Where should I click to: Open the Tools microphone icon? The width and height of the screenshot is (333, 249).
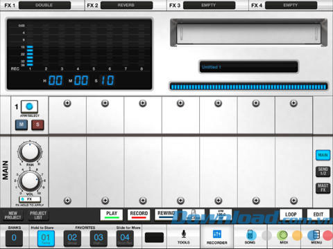[184, 234]
